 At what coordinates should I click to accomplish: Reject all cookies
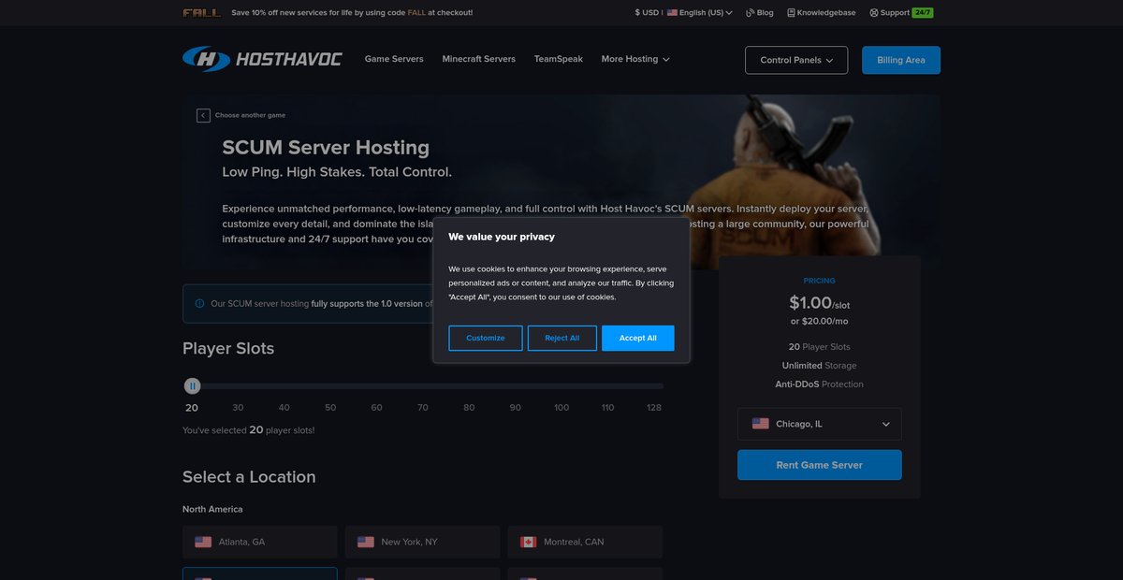pos(562,338)
